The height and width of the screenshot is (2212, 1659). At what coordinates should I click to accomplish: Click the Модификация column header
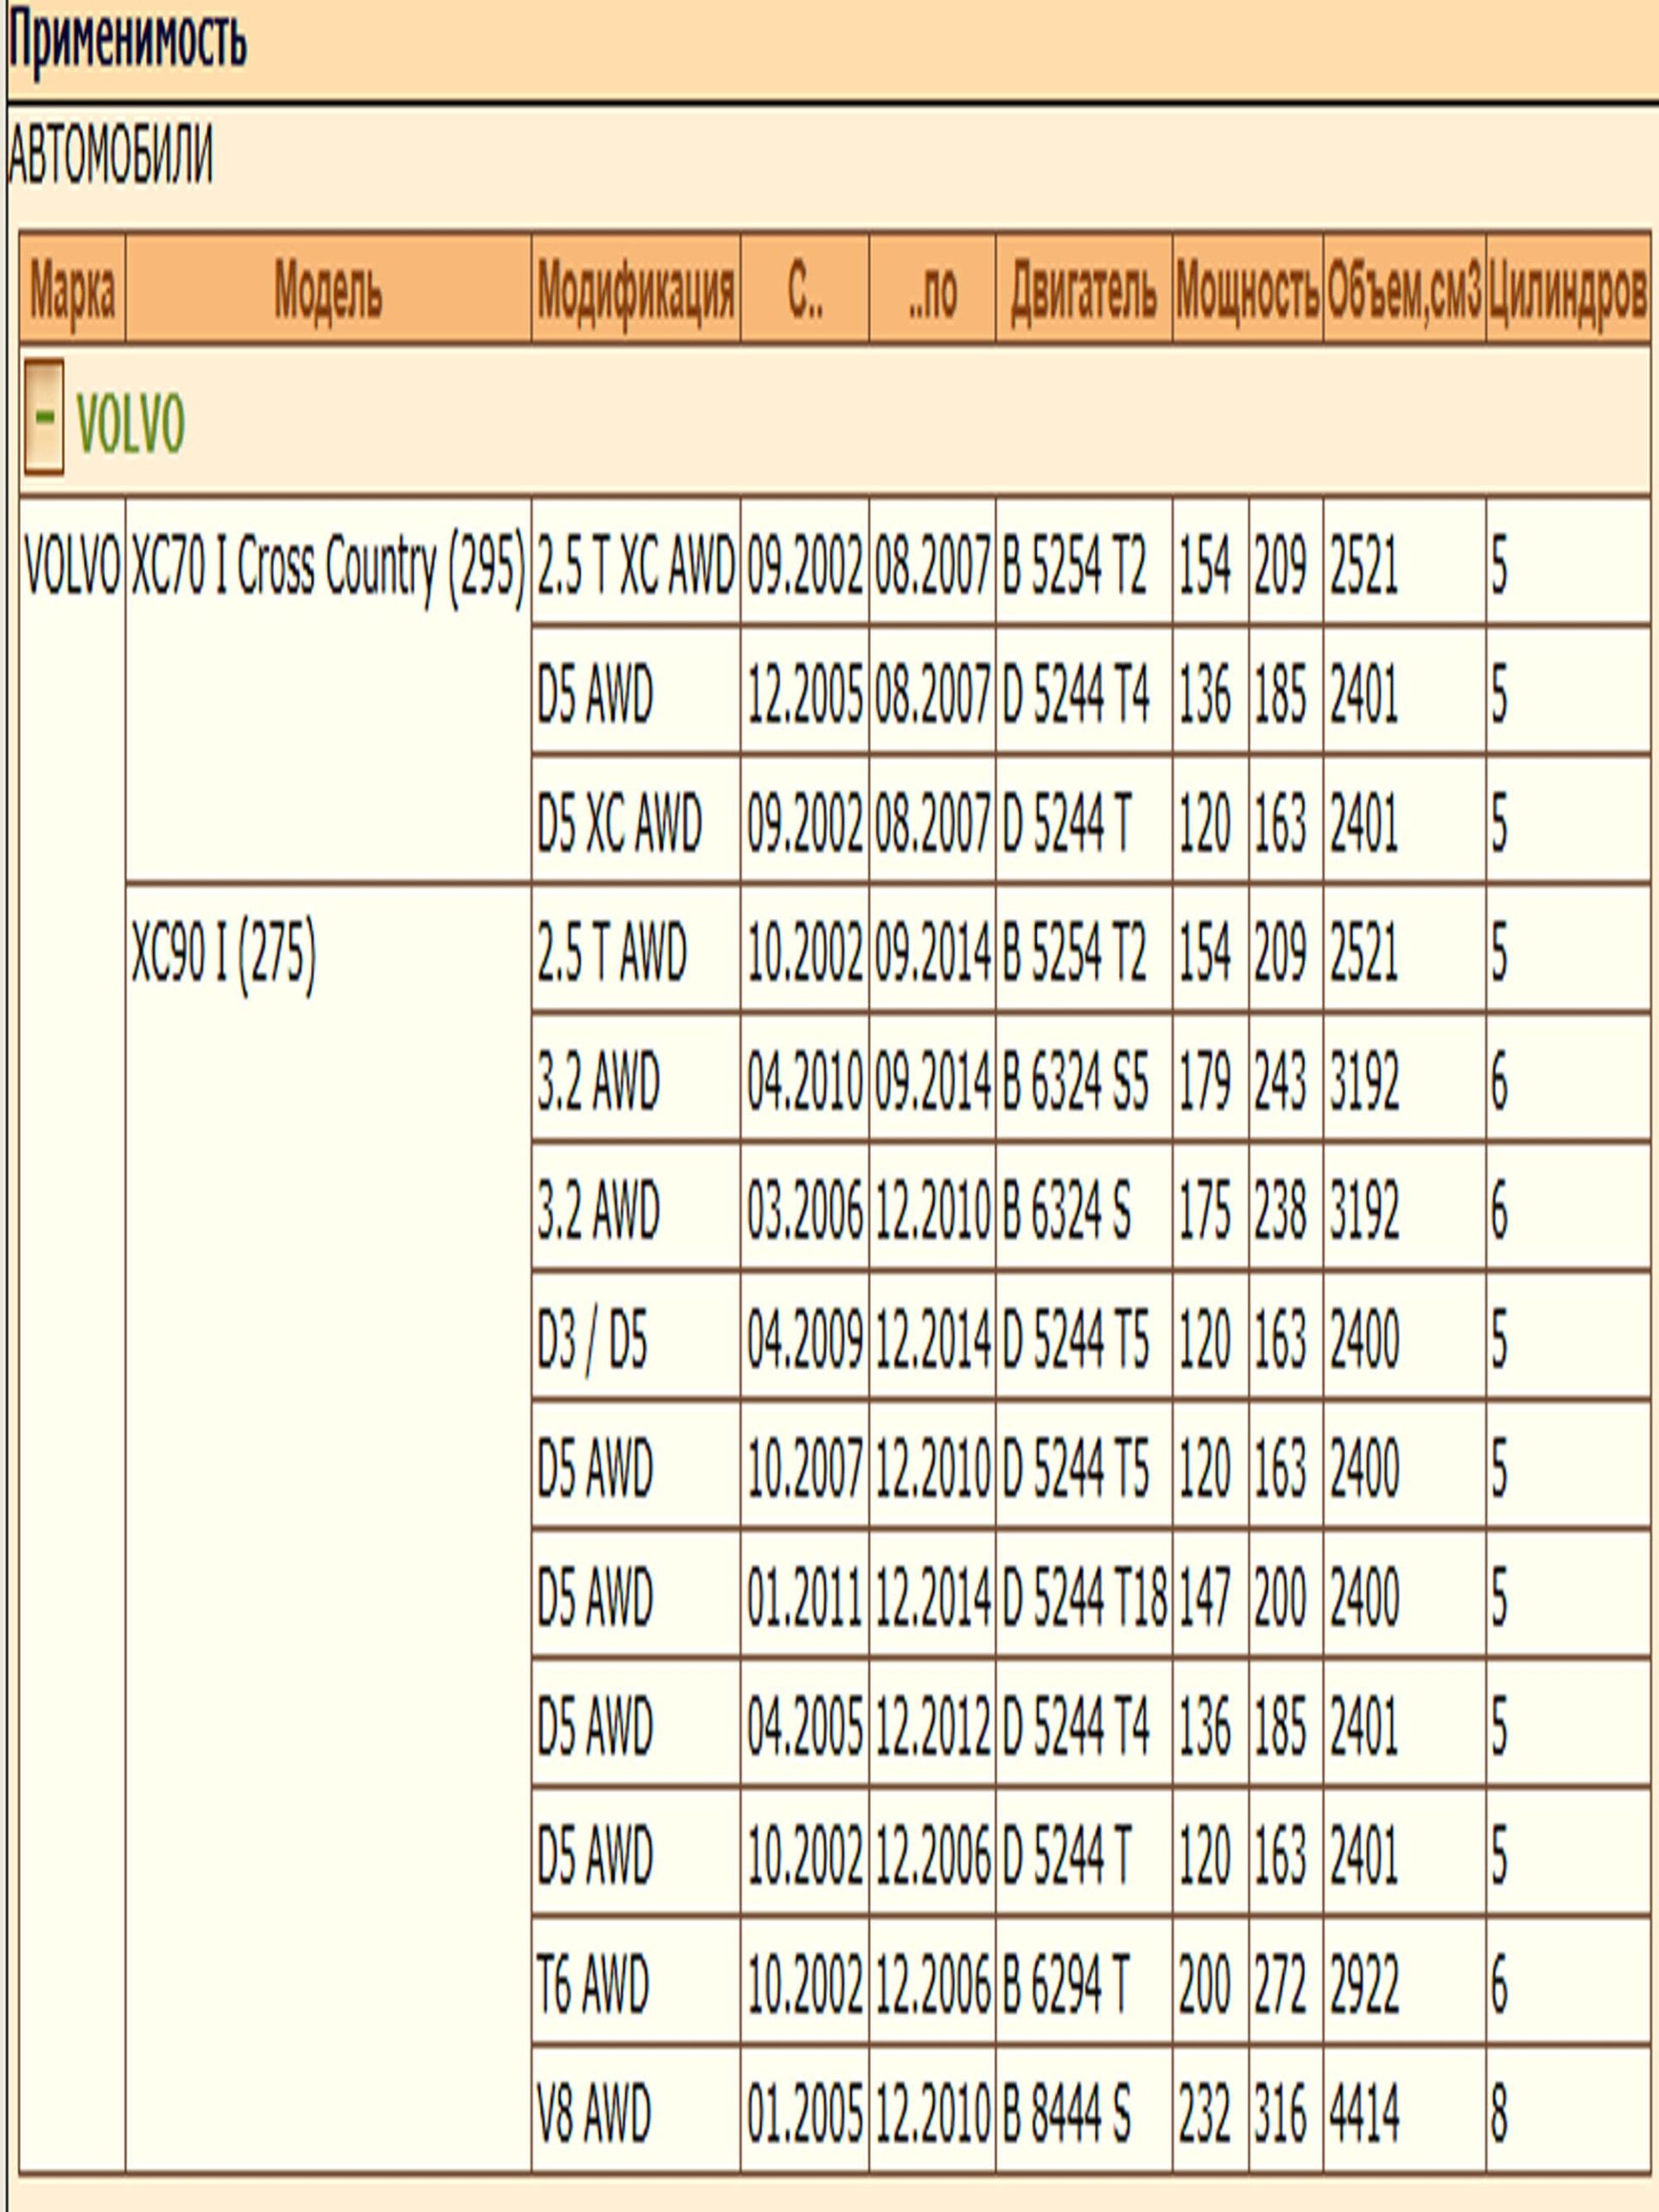tap(635, 291)
